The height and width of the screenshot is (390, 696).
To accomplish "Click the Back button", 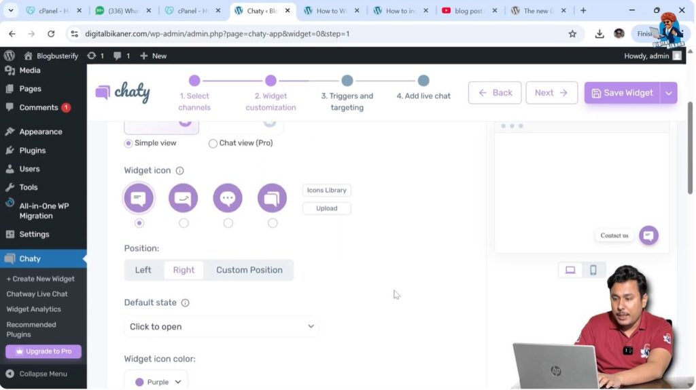I will (495, 93).
